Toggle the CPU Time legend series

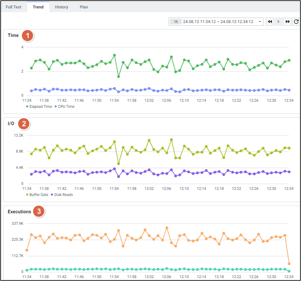65,107
